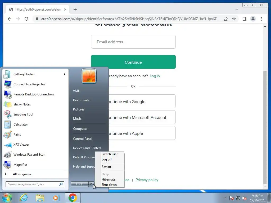Close the auth0.openai.com tab
This screenshot has width=271, height=203.
tap(65, 10)
